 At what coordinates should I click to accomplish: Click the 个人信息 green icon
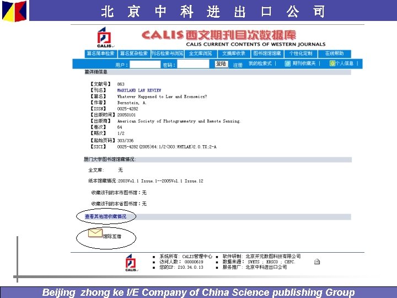332,63
